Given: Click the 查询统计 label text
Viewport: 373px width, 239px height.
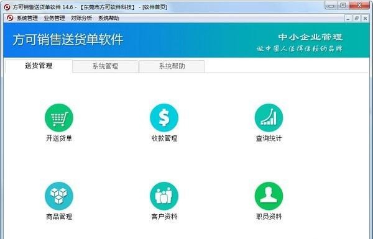Looking at the screenshot, I should coord(269,138).
